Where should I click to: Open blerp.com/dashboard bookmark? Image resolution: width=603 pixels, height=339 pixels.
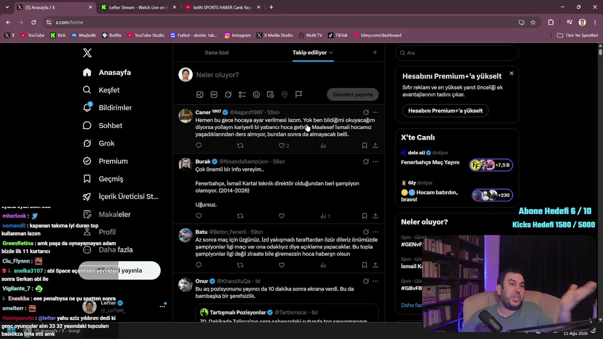[x=378, y=35]
